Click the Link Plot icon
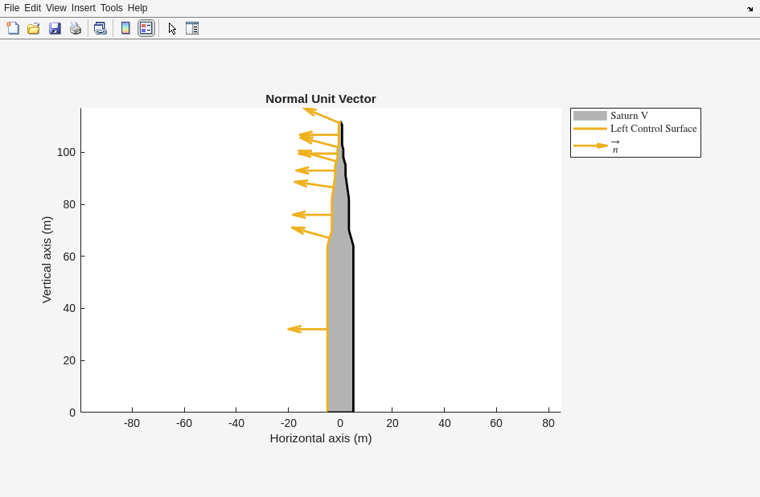The width and height of the screenshot is (760, 497). tap(100, 28)
